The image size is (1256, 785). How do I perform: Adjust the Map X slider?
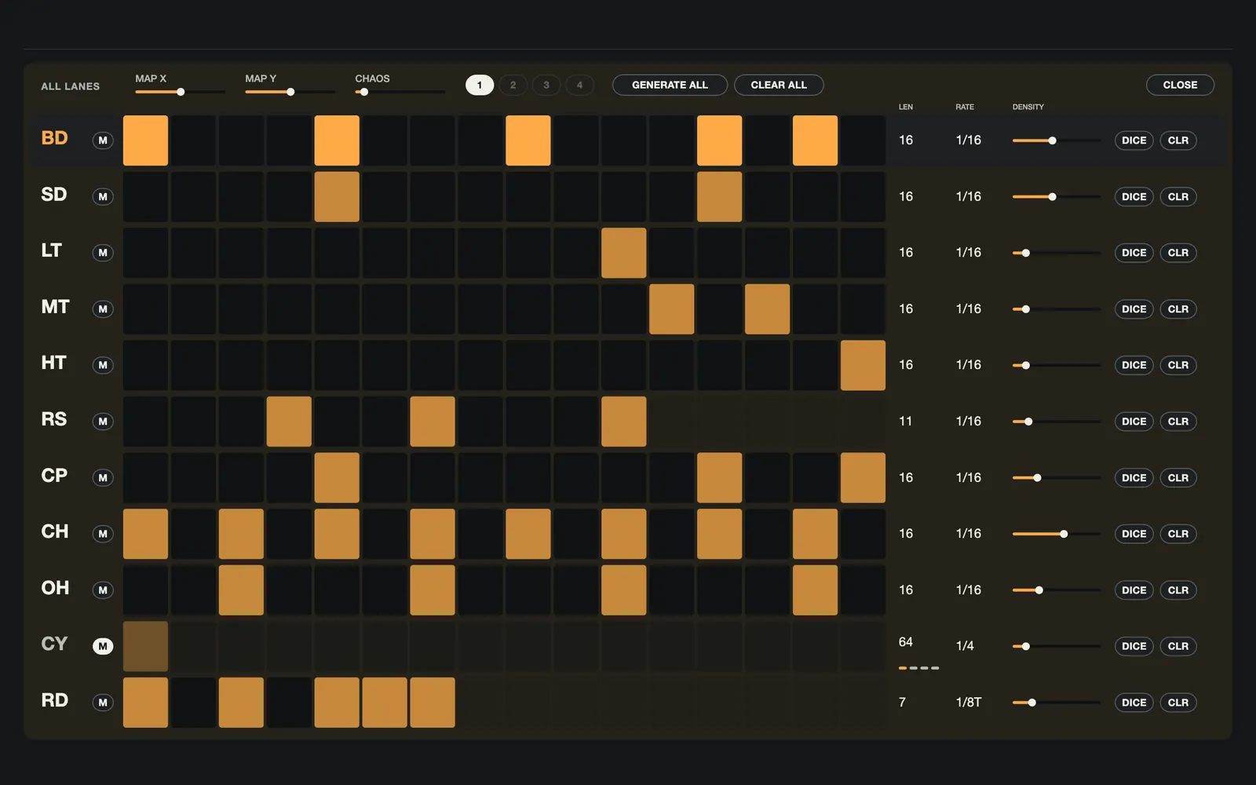[x=180, y=92]
